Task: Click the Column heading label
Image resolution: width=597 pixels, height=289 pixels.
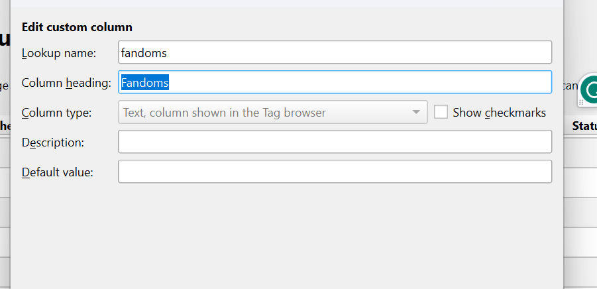Action: pyautogui.click(x=66, y=83)
